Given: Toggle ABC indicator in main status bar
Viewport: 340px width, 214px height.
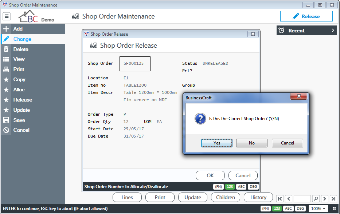Looking at the screenshot, I should pos(288,209).
